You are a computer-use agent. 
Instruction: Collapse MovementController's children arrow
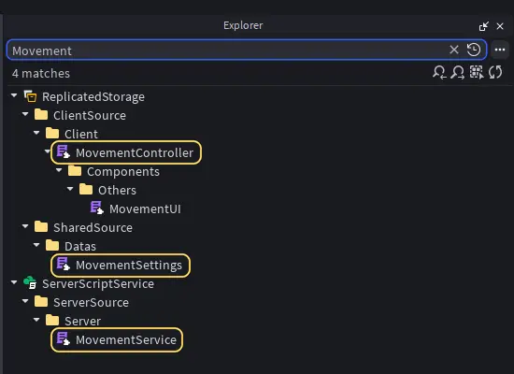[48, 151]
